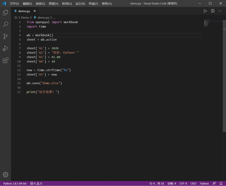226x186 pixels.
Task: Split the editor to the right
Action: (213, 11)
